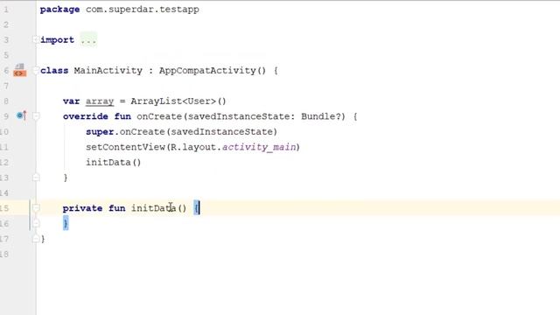Click the related XML file gutter icon

(x=20, y=70)
